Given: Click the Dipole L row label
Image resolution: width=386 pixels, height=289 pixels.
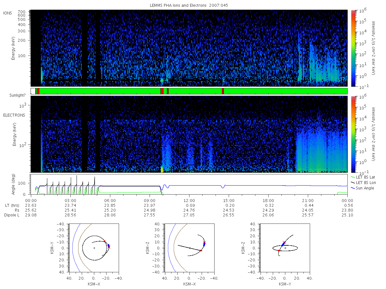Looking at the screenshot, I should coord(11,215).
